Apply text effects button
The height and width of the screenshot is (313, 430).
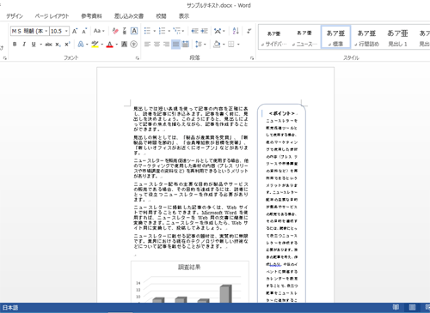click(x=81, y=45)
